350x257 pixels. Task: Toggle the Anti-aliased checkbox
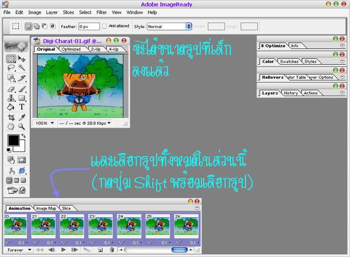[104, 26]
